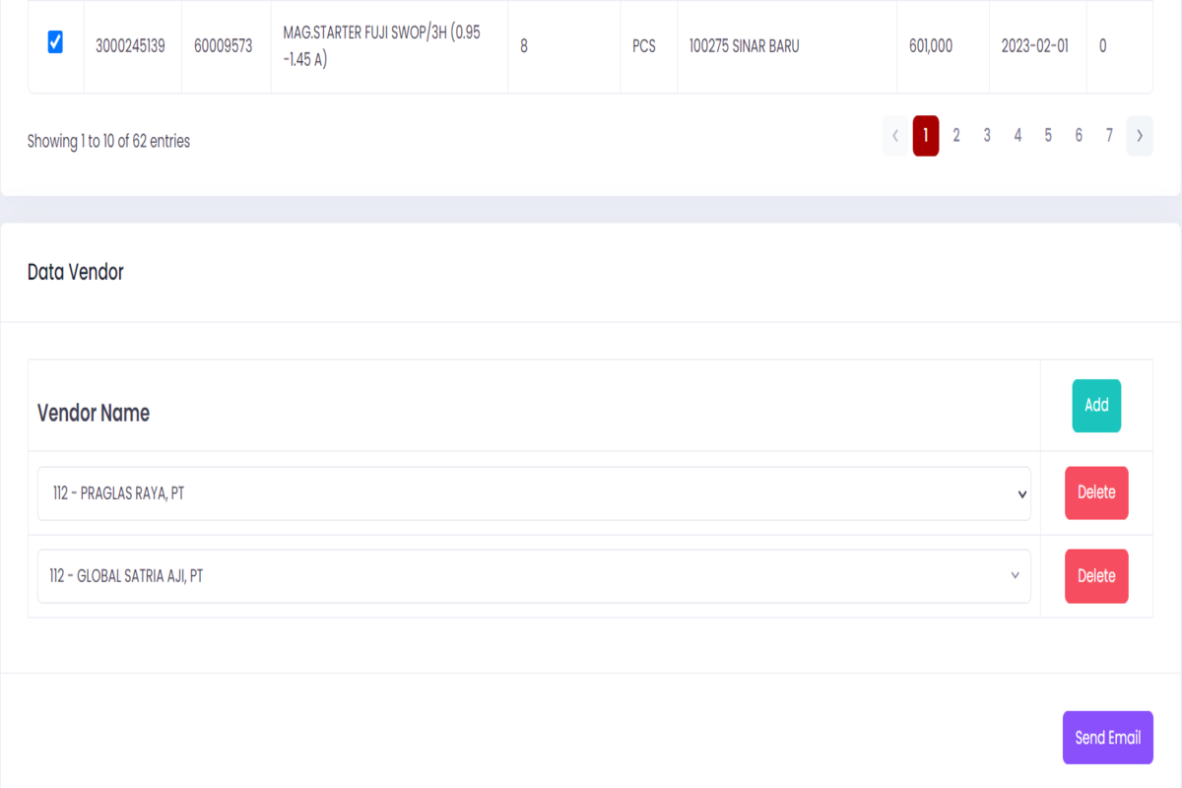Remove the GLOBAL SATRIA AJI vendor row

tap(1096, 576)
